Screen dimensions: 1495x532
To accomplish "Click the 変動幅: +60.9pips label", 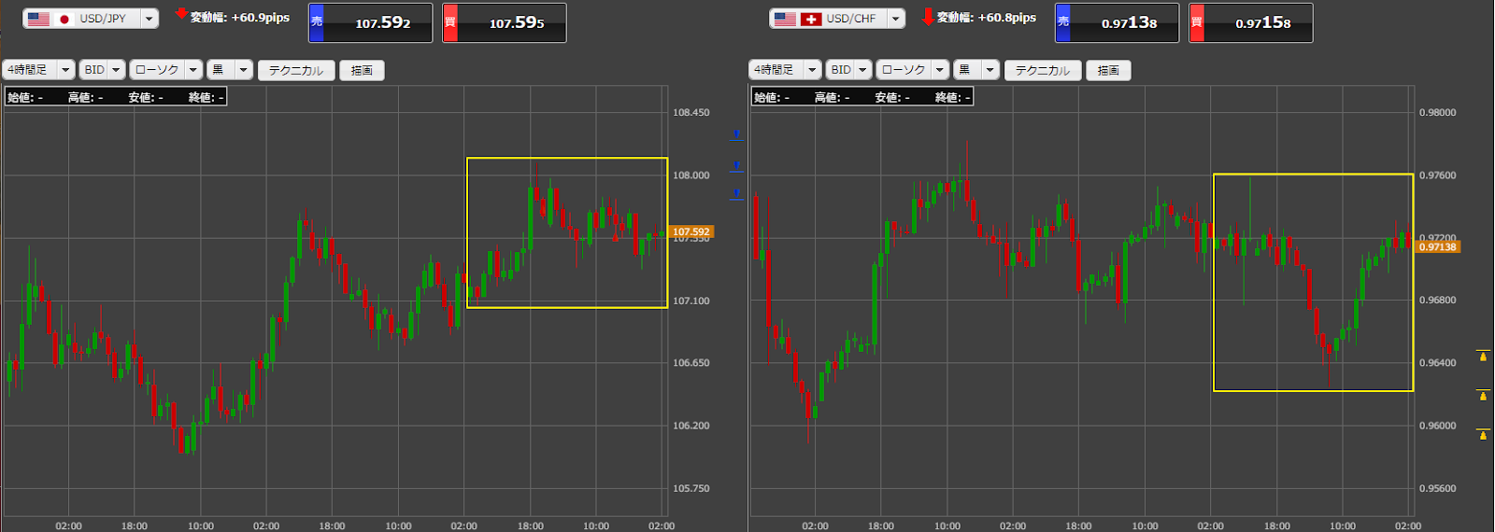I will coord(240,18).
